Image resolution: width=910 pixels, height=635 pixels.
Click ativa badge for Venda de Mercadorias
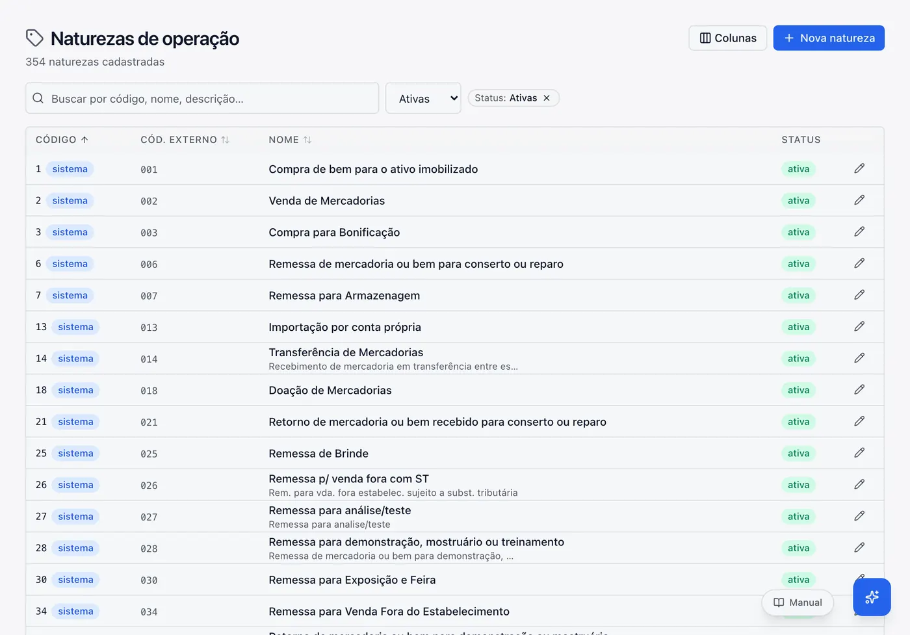(798, 200)
